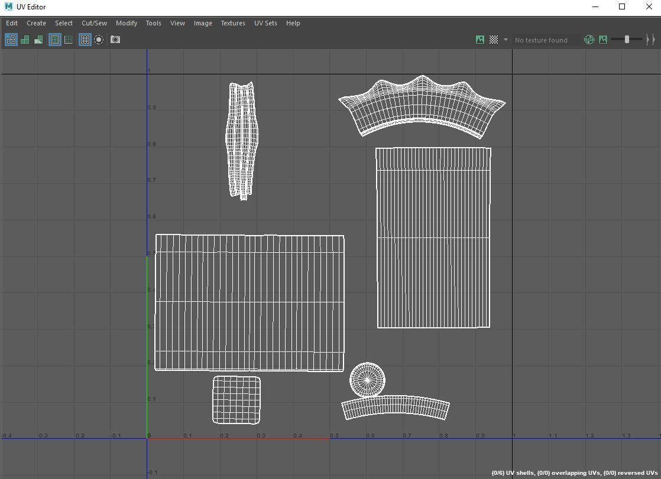Select the small rounded-square UV shell
The image size is (661, 479).
tap(236, 400)
